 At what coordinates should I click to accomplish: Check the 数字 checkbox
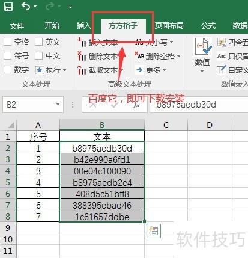click(8, 70)
